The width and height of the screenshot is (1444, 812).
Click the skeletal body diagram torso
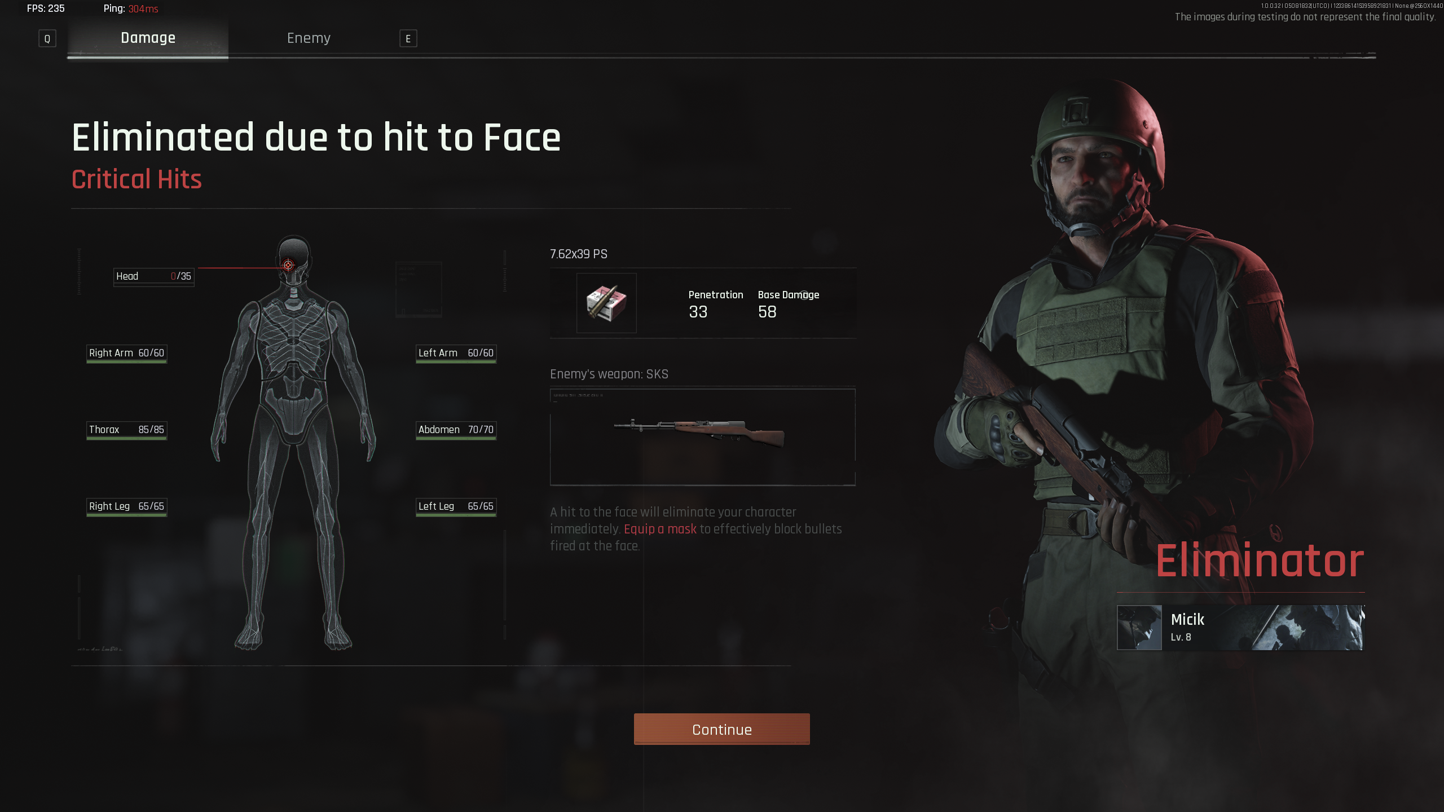pyautogui.click(x=293, y=361)
